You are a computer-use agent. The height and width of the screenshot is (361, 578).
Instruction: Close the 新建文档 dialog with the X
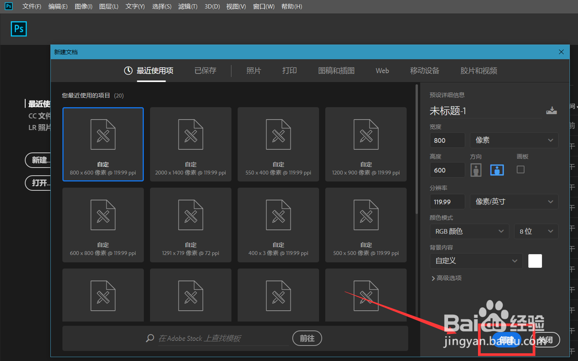click(x=561, y=52)
